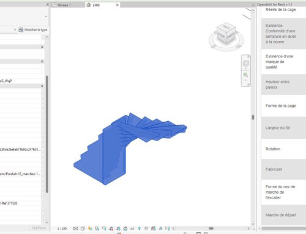Toggle Reveal Constraints icon

168,229
